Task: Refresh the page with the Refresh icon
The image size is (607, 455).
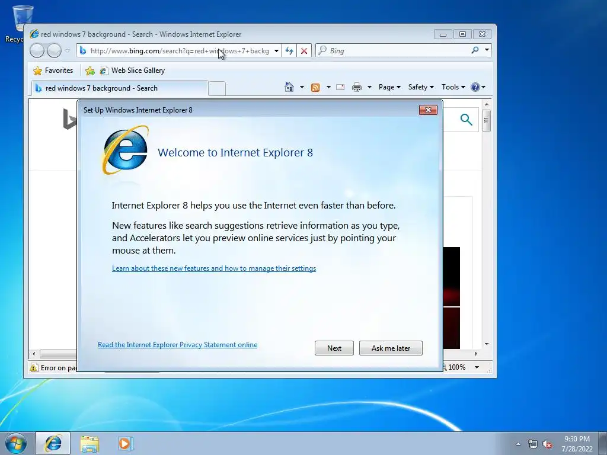Action: [289, 51]
